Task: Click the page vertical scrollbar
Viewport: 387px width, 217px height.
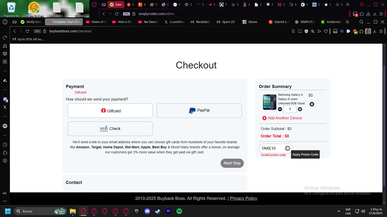Action: point(384,126)
